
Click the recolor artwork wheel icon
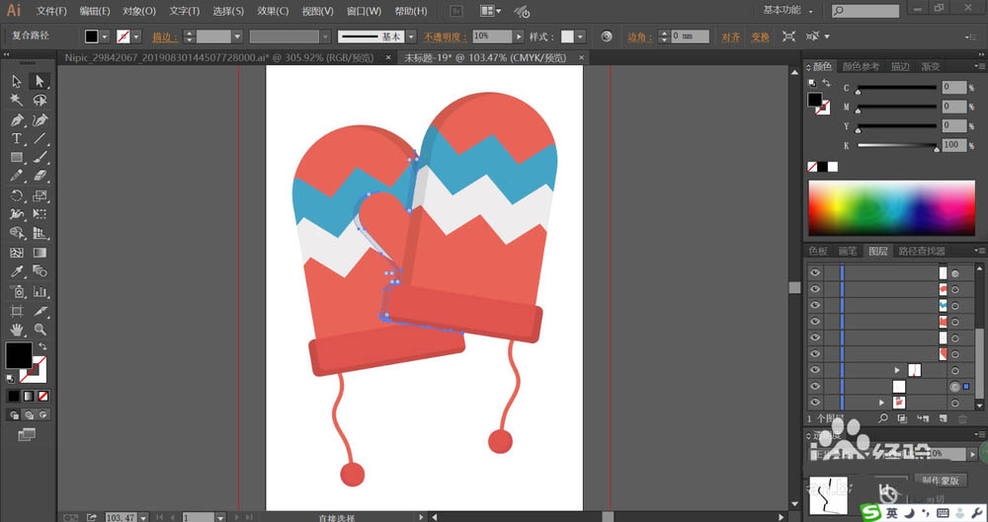[607, 37]
